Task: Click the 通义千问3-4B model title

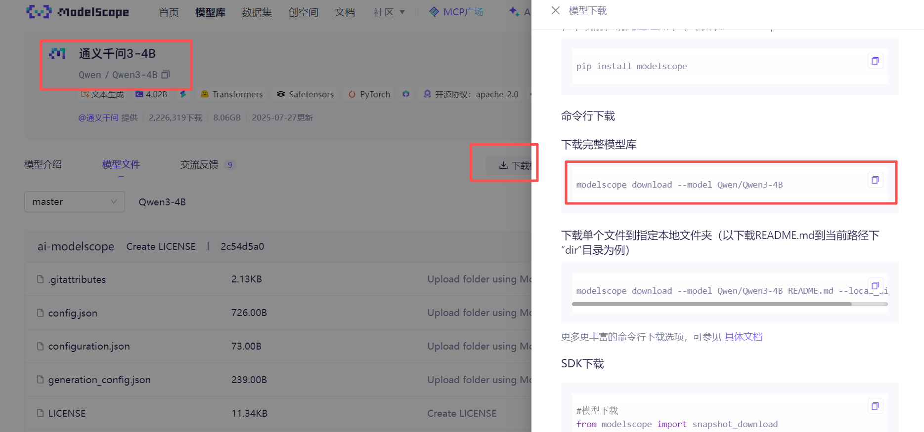Action: [x=117, y=53]
